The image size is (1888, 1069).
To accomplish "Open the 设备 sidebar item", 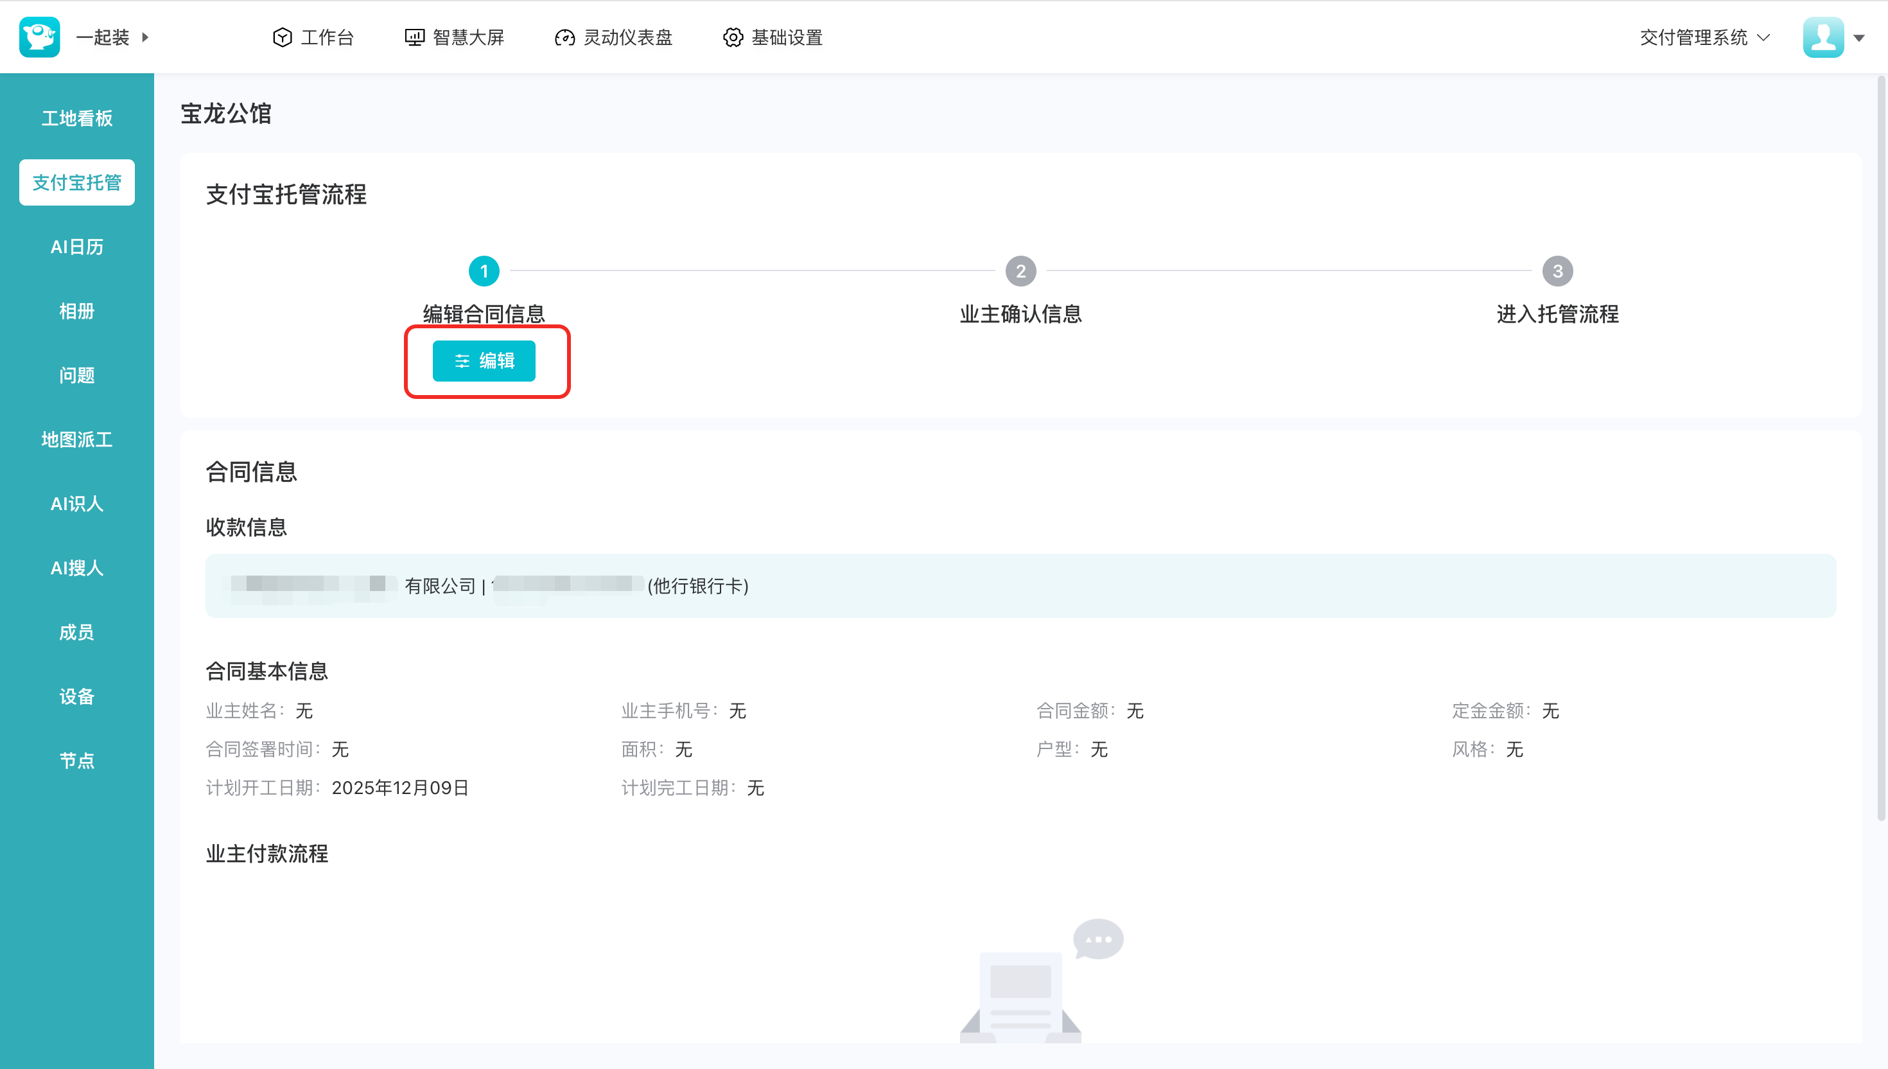I will 76,696.
